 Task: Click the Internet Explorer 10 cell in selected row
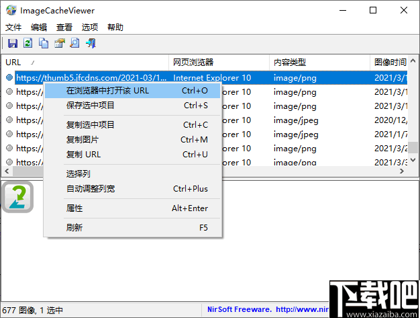pyautogui.click(x=212, y=78)
